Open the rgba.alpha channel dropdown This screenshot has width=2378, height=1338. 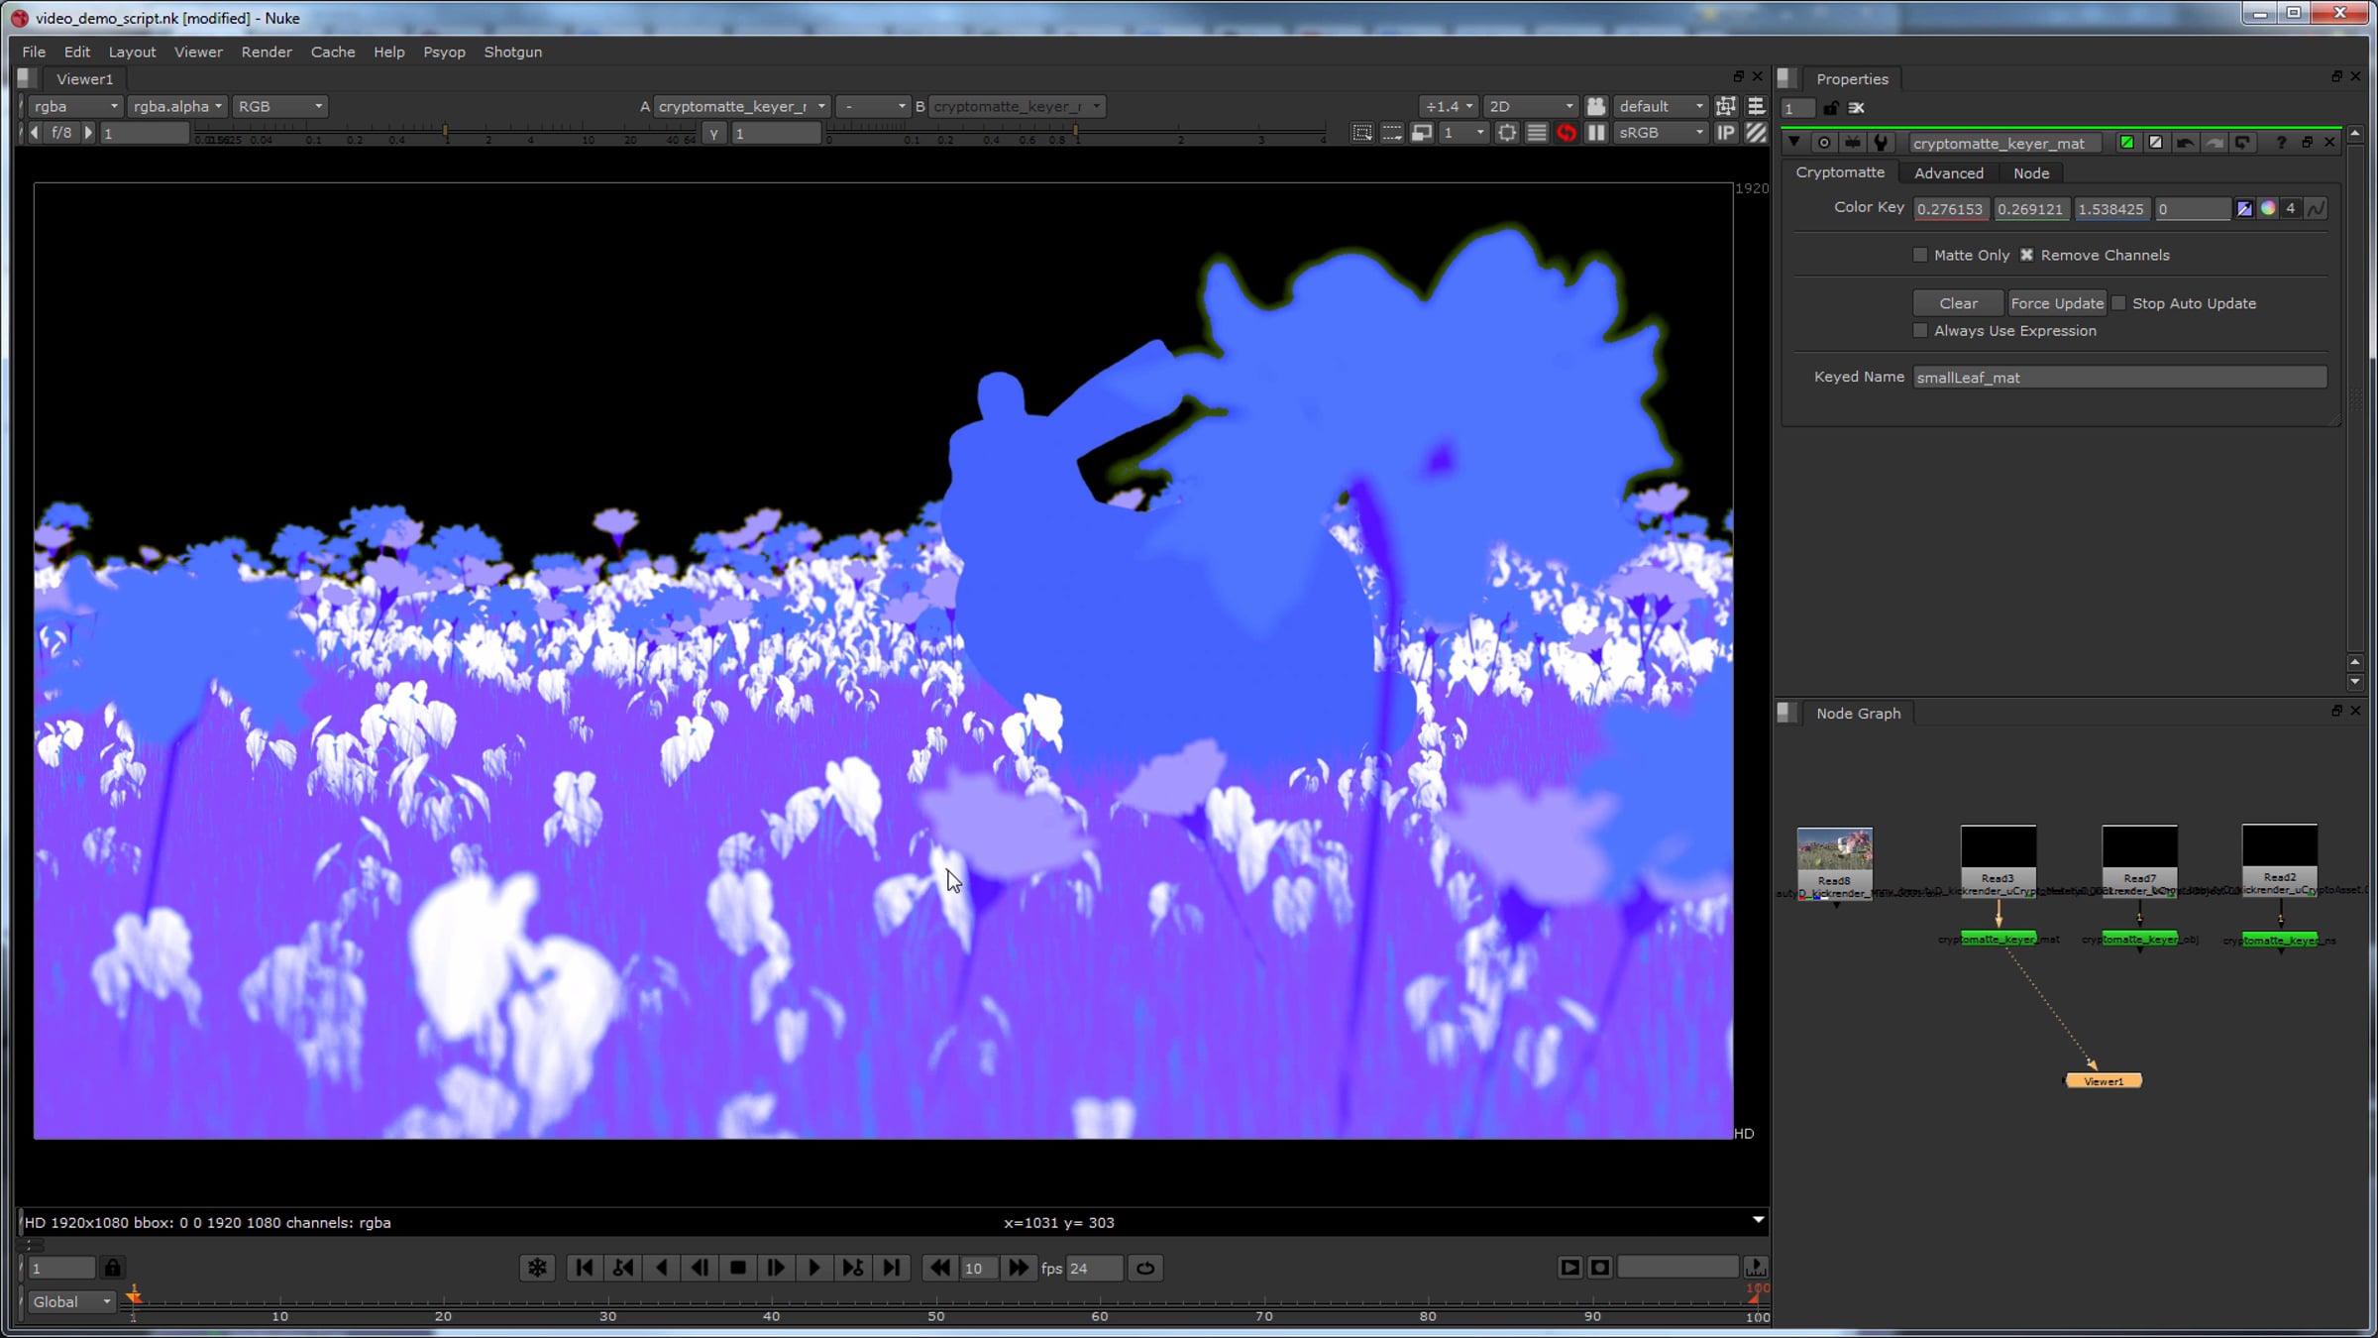tap(177, 106)
